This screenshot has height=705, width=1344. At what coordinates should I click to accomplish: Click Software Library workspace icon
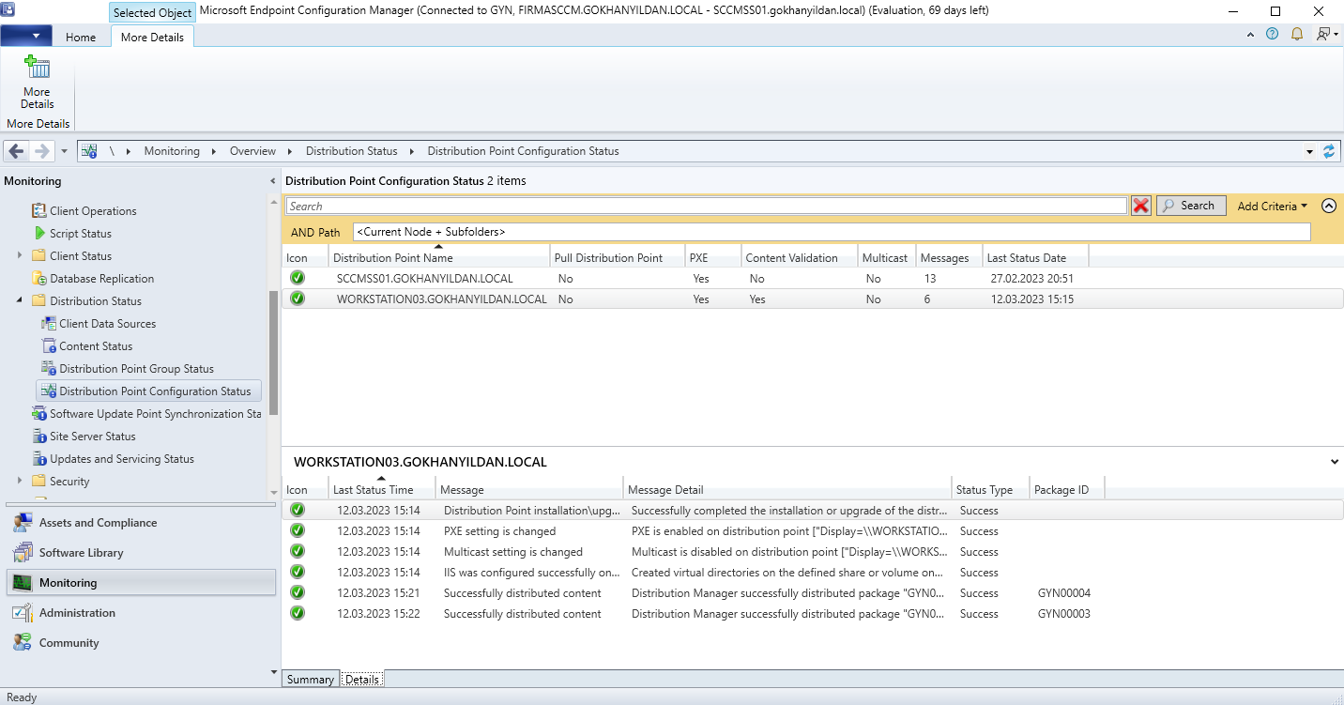pyautogui.click(x=23, y=553)
